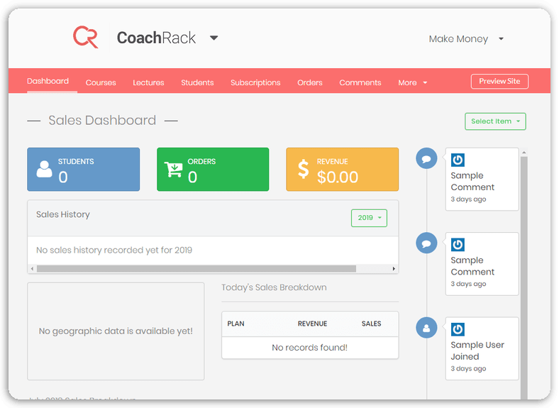
Task: Click the user joined timeline icon
Action: pos(426,328)
